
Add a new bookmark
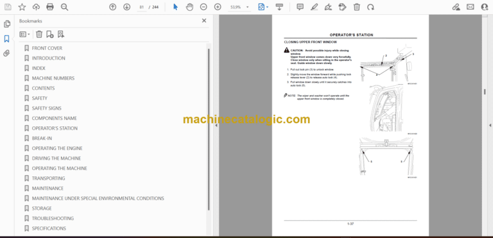tap(49, 34)
